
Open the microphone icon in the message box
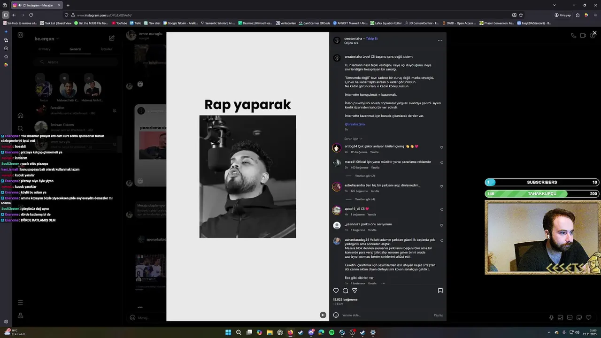(x=551, y=318)
